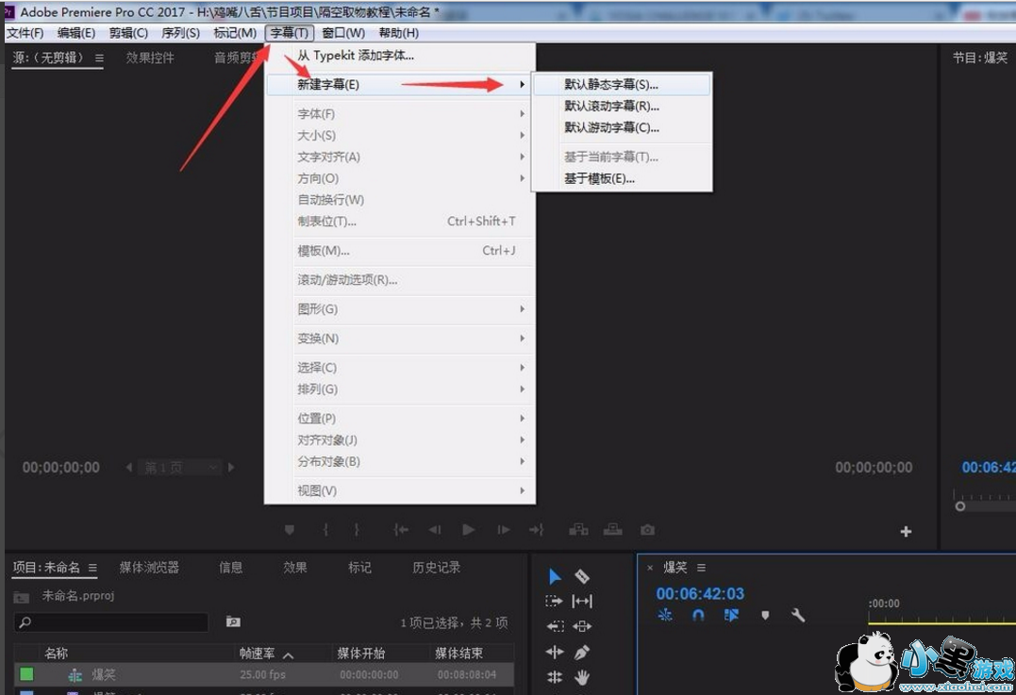This screenshot has height=695, width=1016.
Task: Open timeline wrench display settings
Action: pos(798,616)
